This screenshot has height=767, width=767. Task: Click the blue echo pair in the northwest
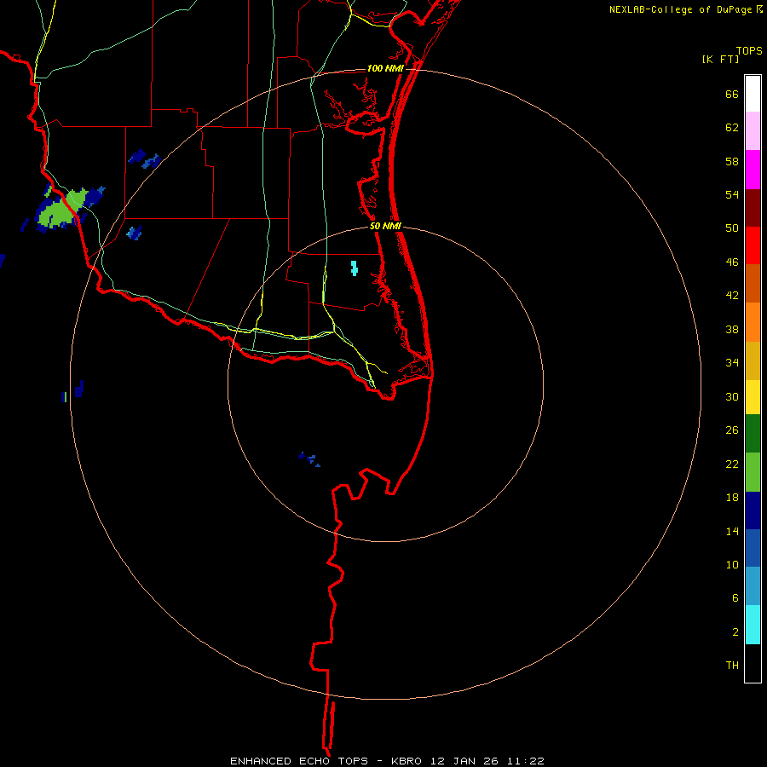coord(145,159)
